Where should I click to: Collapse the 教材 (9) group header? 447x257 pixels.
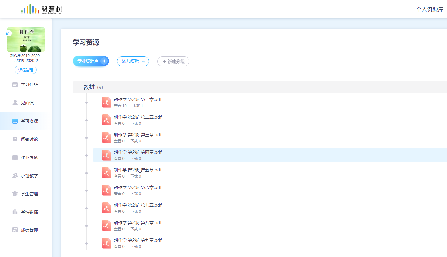point(93,87)
